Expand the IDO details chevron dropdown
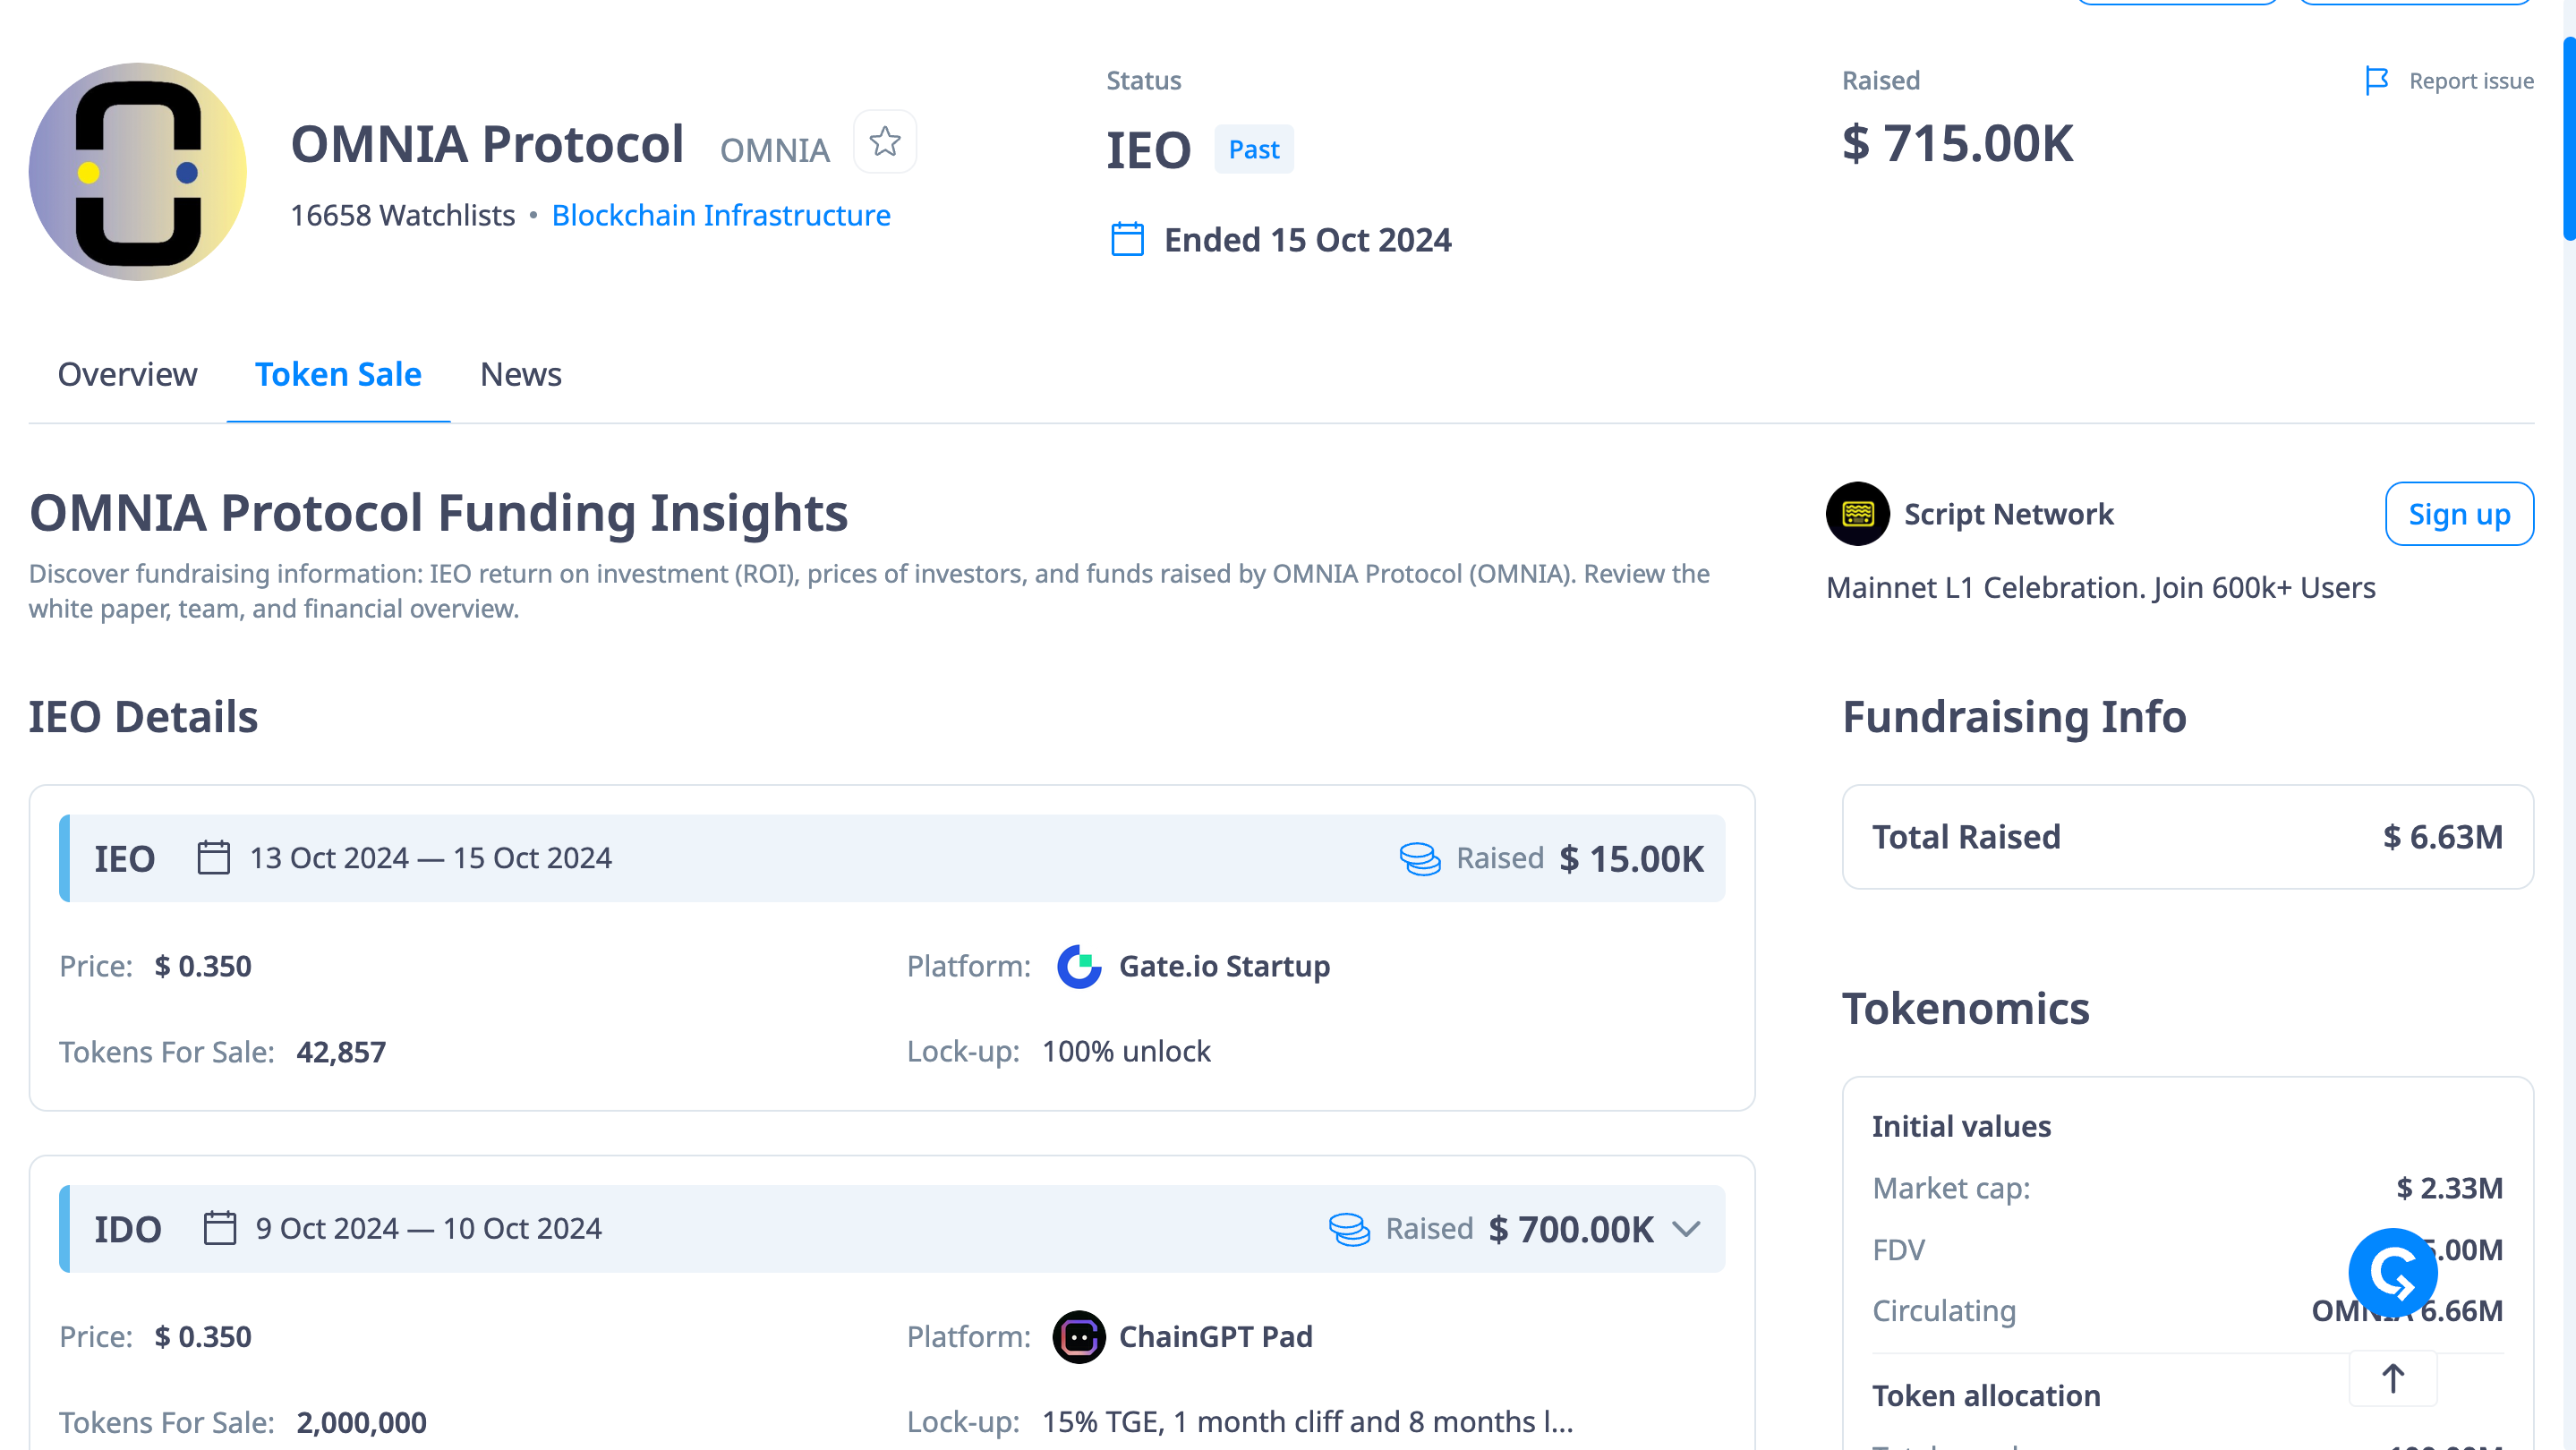 click(1692, 1229)
